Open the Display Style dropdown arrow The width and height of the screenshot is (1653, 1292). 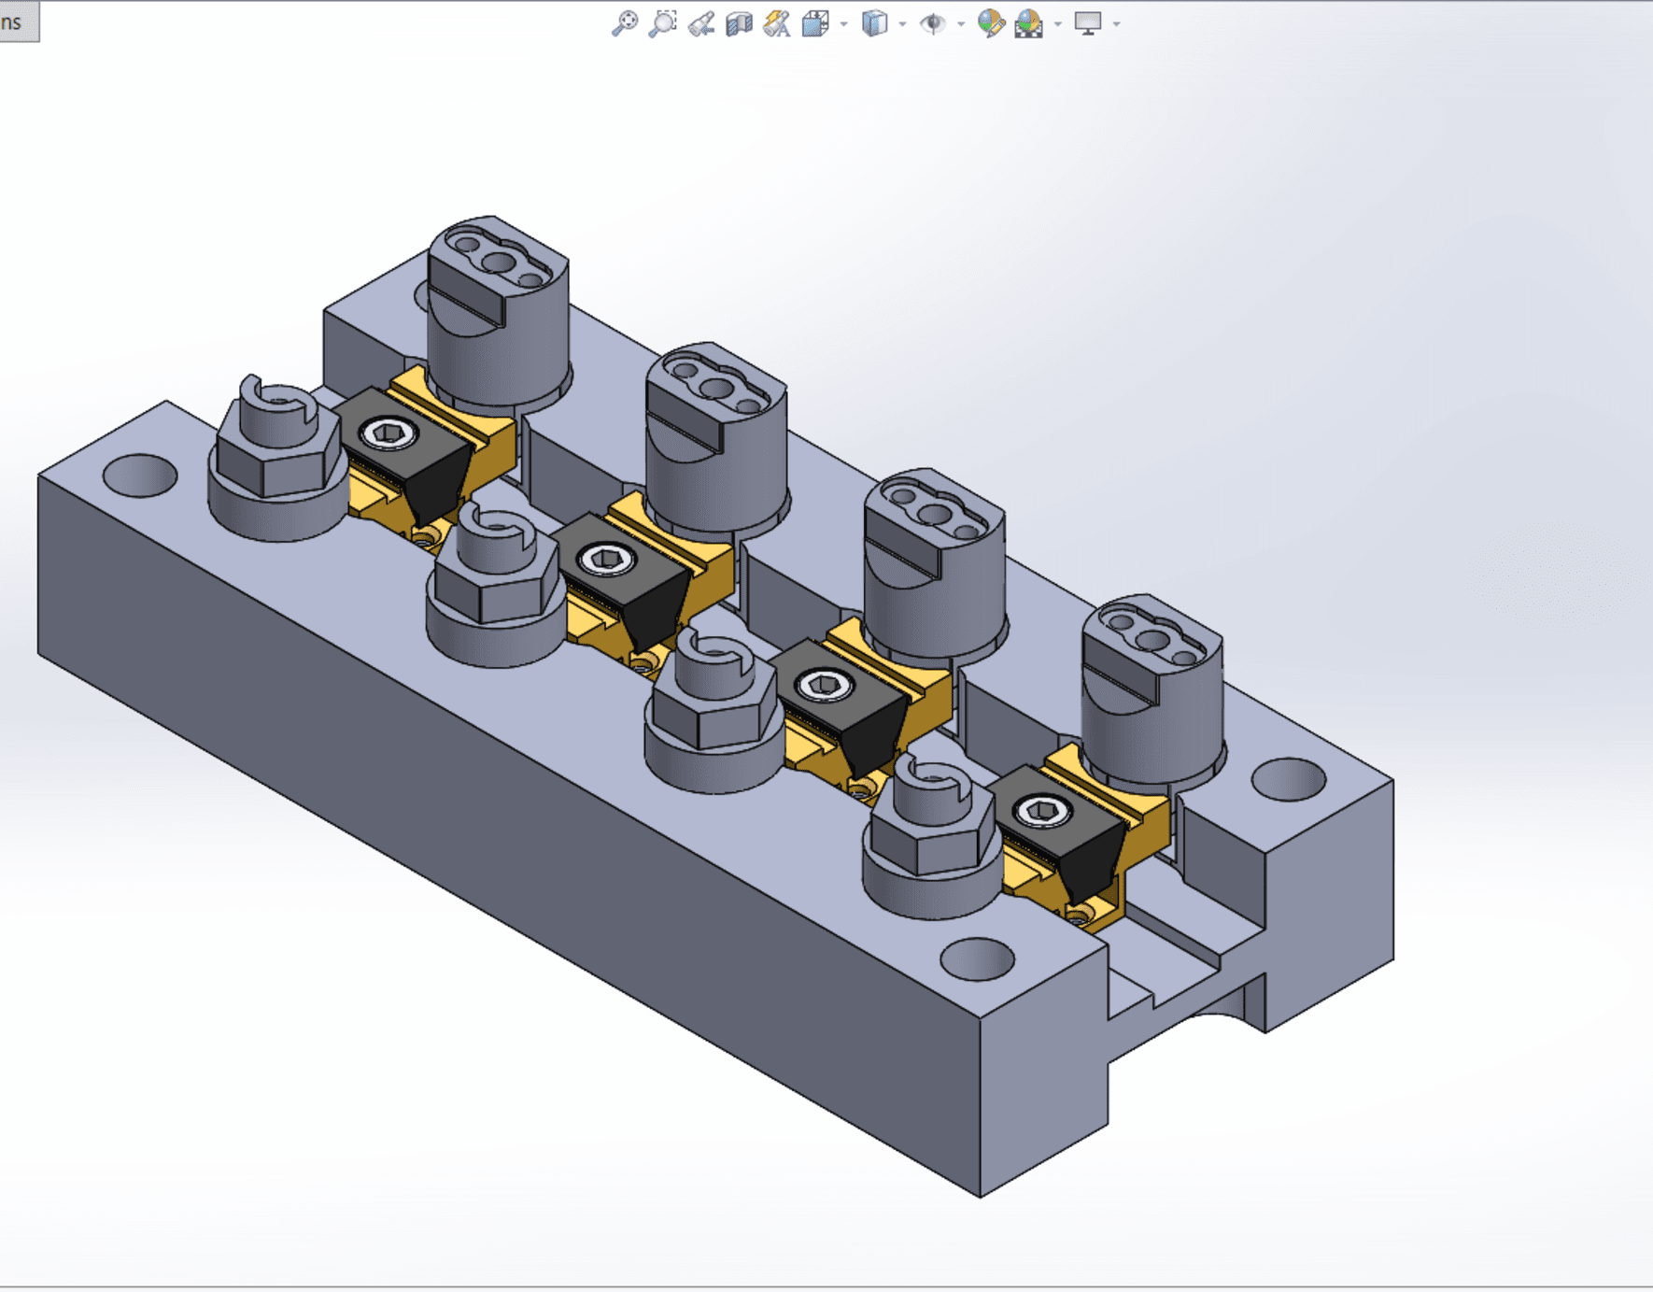902,24
